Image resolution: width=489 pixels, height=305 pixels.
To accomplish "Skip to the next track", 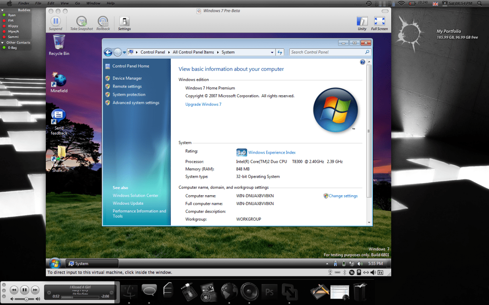I will [x=35, y=290].
